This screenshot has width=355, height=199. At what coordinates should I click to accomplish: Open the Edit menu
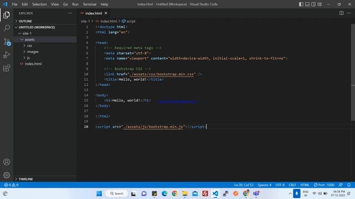click(x=24, y=4)
